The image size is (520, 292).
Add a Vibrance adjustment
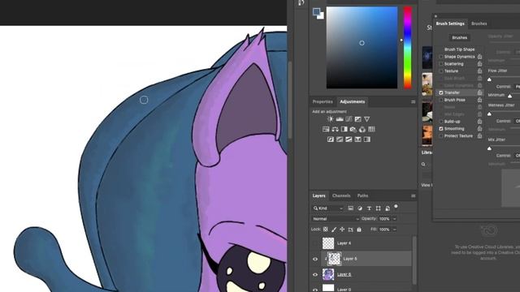[366, 119]
